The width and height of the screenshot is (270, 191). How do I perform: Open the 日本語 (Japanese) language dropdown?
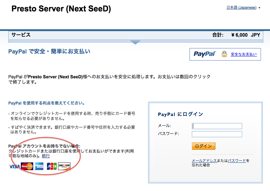click(243, 8)
